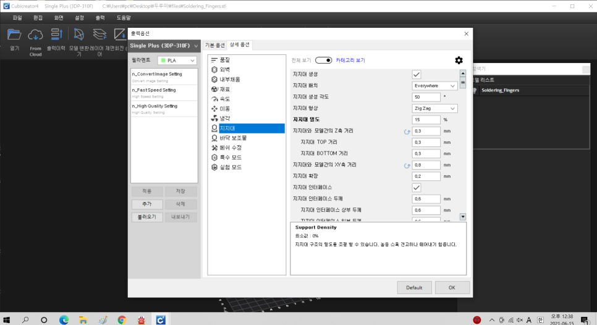Open the 출력 menu
Image resolution: width=597 pixels, height=325 pixels.
99,18
